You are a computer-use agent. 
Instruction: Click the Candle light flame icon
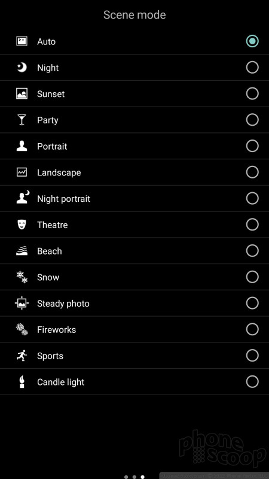point(22,382)
